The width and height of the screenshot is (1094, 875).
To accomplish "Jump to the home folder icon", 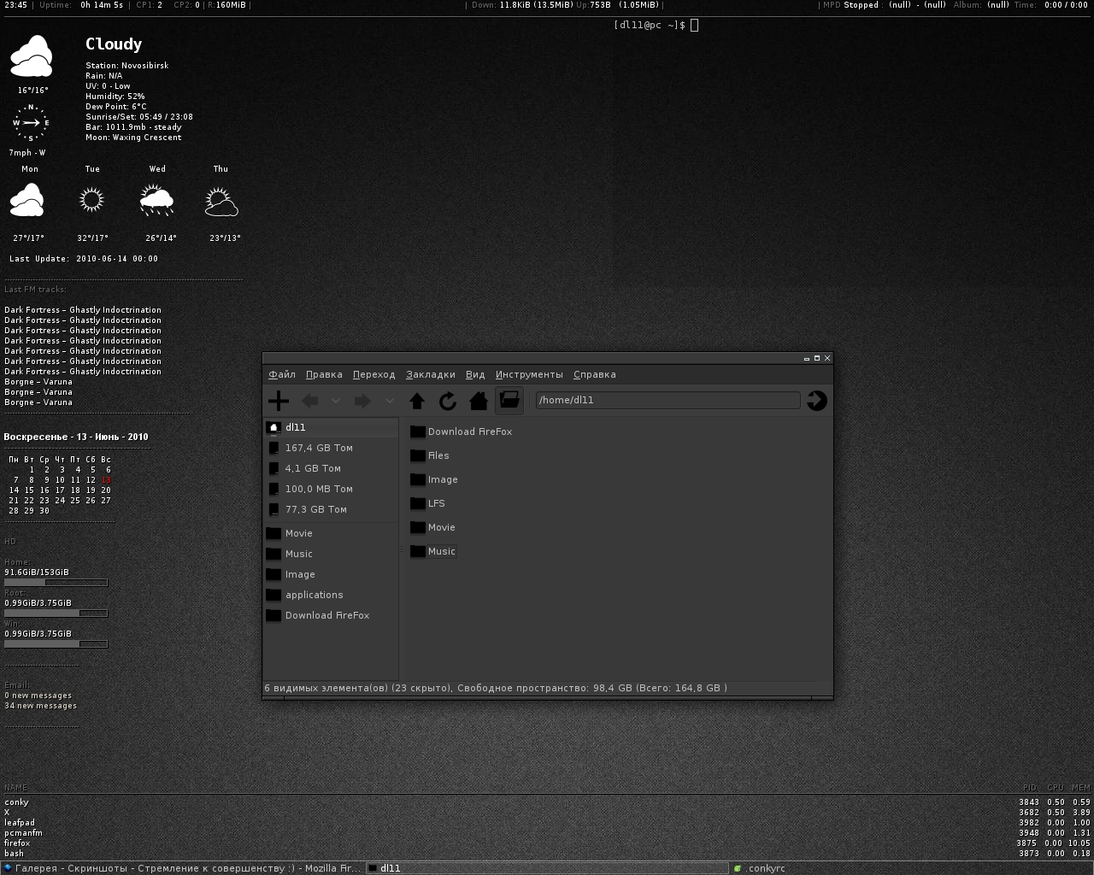I will click(x=479, y=401).
